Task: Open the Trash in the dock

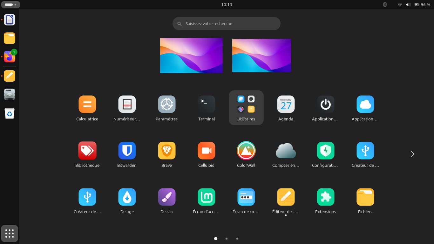Action: [10, 113]
